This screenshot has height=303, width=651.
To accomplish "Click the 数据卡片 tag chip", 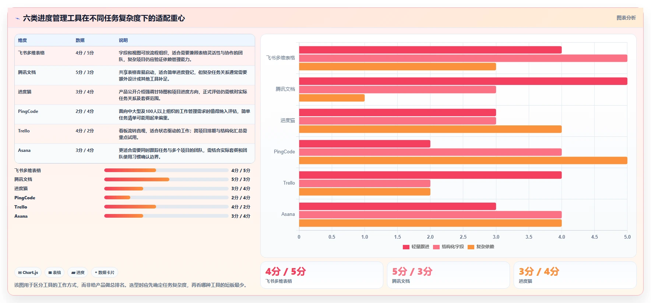I will point(105,272).
